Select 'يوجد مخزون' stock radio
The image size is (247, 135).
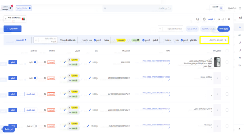point(82,40)
